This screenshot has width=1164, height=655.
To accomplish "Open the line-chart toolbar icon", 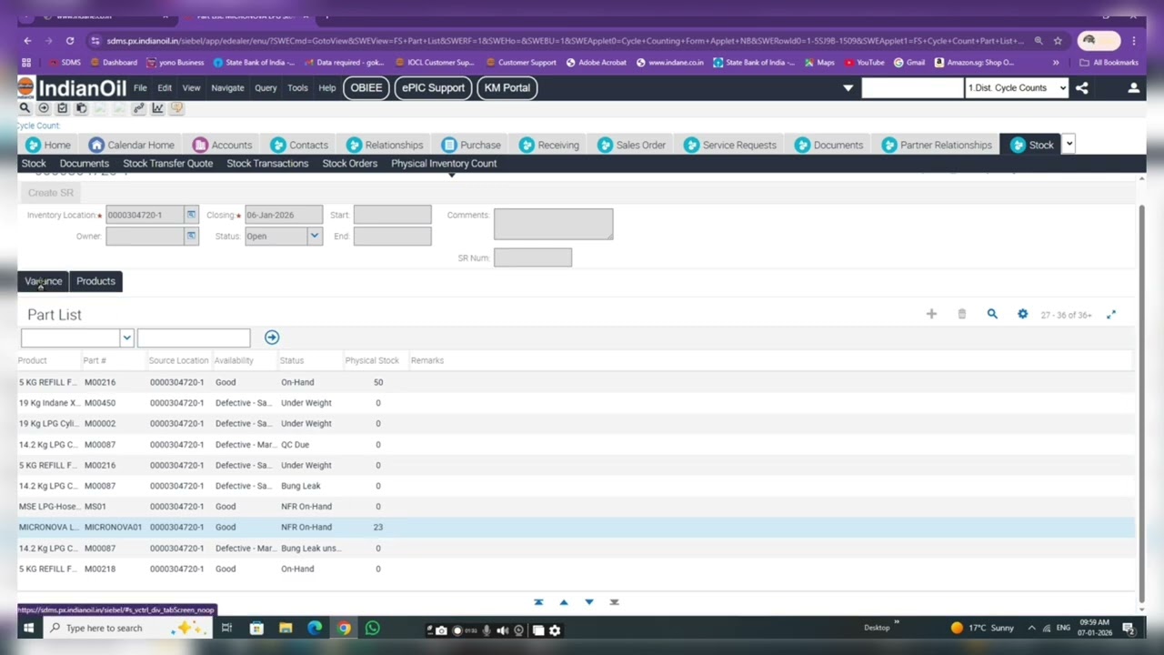I will point(157,108).
